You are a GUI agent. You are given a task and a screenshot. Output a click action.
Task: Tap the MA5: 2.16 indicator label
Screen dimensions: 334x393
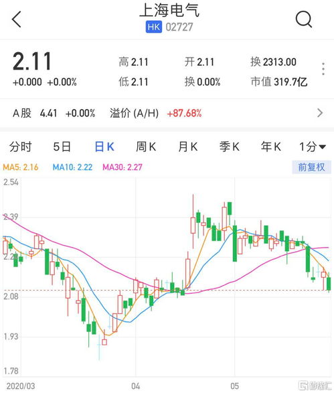(21, 167)
